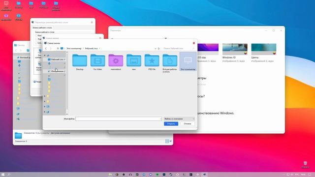This screenshot has height=177, width=315.
Task: Click Back in the Desktop Explorer window
Action: tap(16, 50)
